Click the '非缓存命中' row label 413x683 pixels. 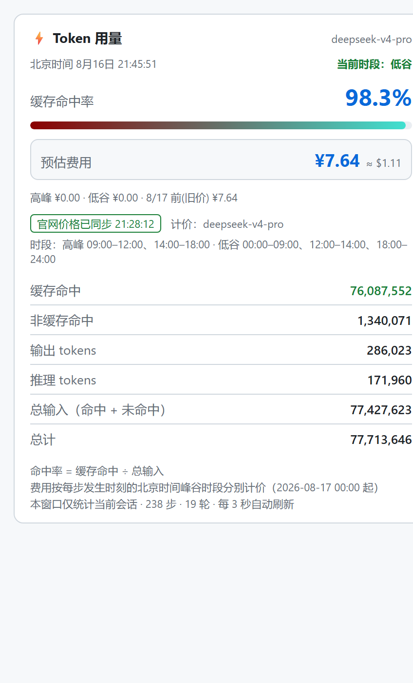tap(62, 321)
